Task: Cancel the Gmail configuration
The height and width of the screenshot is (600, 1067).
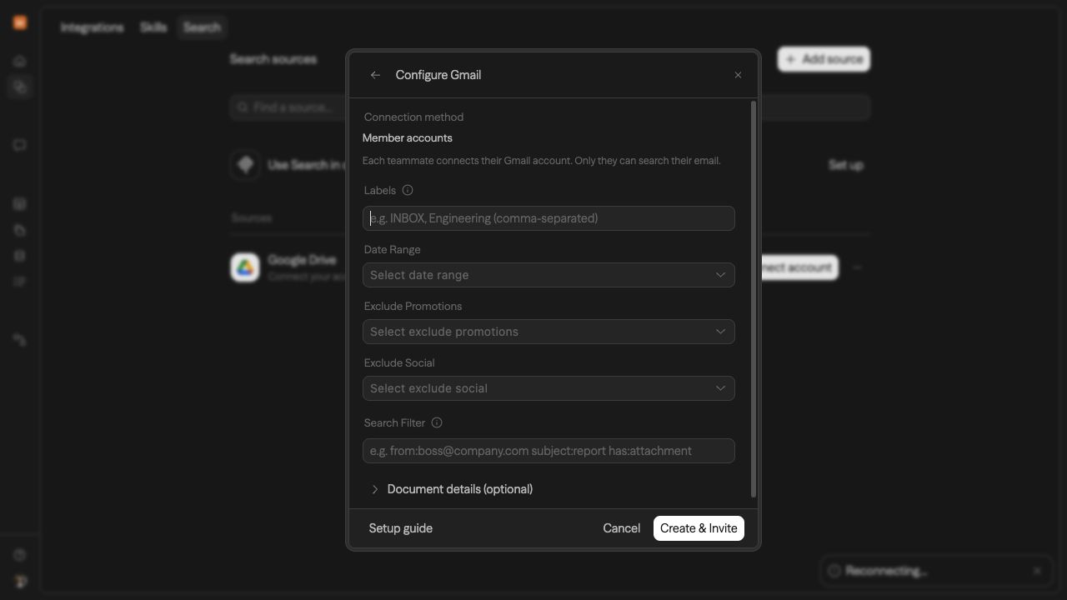Action: tap(622, 528)
